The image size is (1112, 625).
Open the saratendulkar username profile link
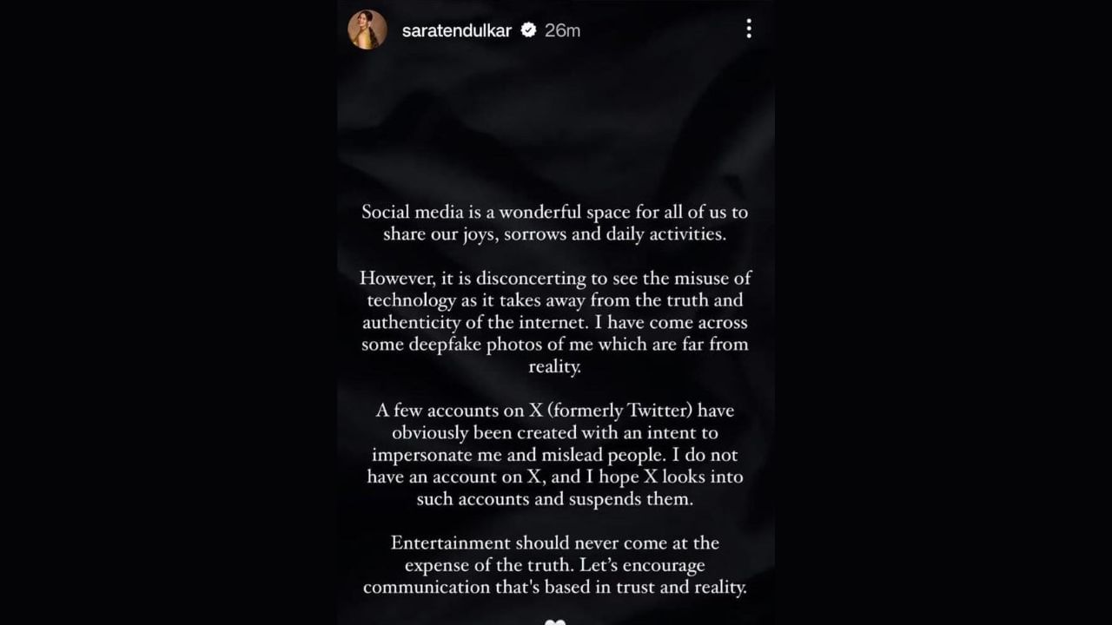coord(456,30)
